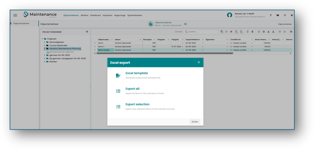Open the Objectenbeheer menu
314x149 pixels.
(71, 15)
